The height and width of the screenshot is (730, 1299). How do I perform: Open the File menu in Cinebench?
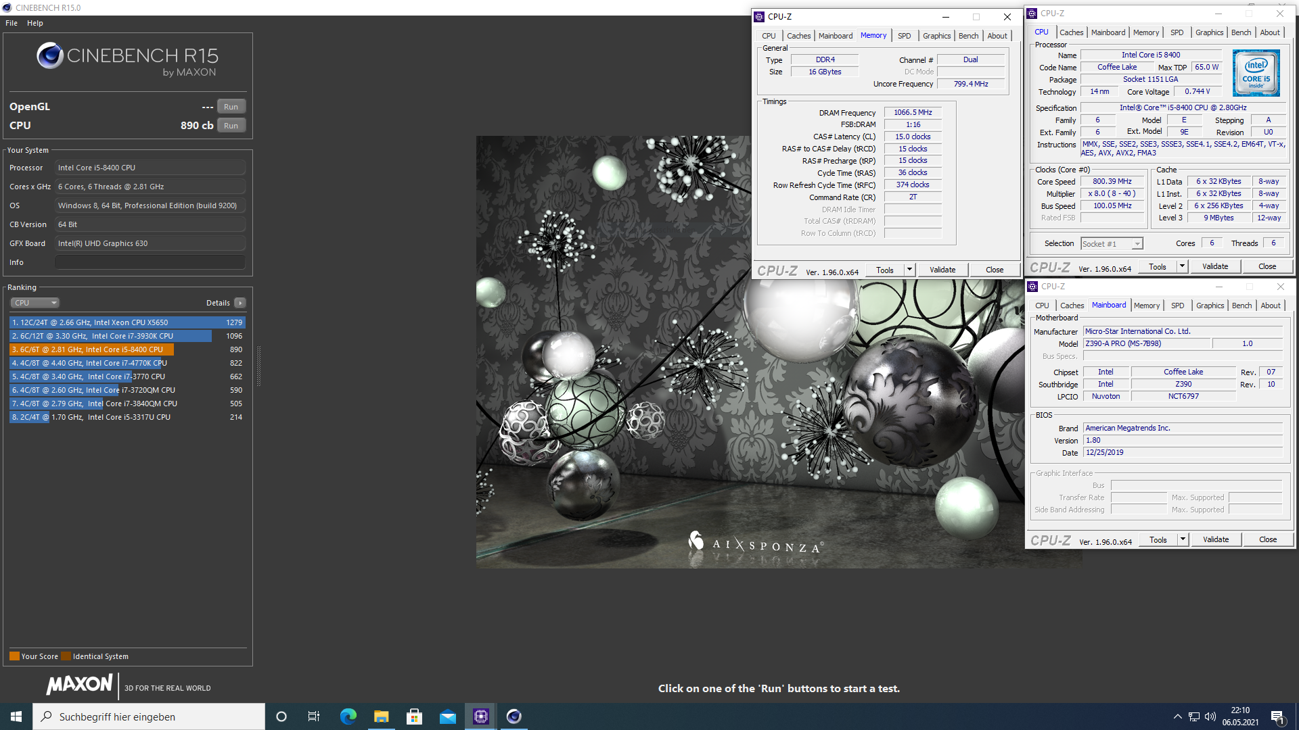tap(12, 23)
